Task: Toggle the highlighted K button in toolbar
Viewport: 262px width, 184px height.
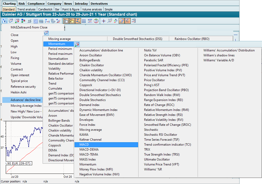Action: click(x=72, y=21)
